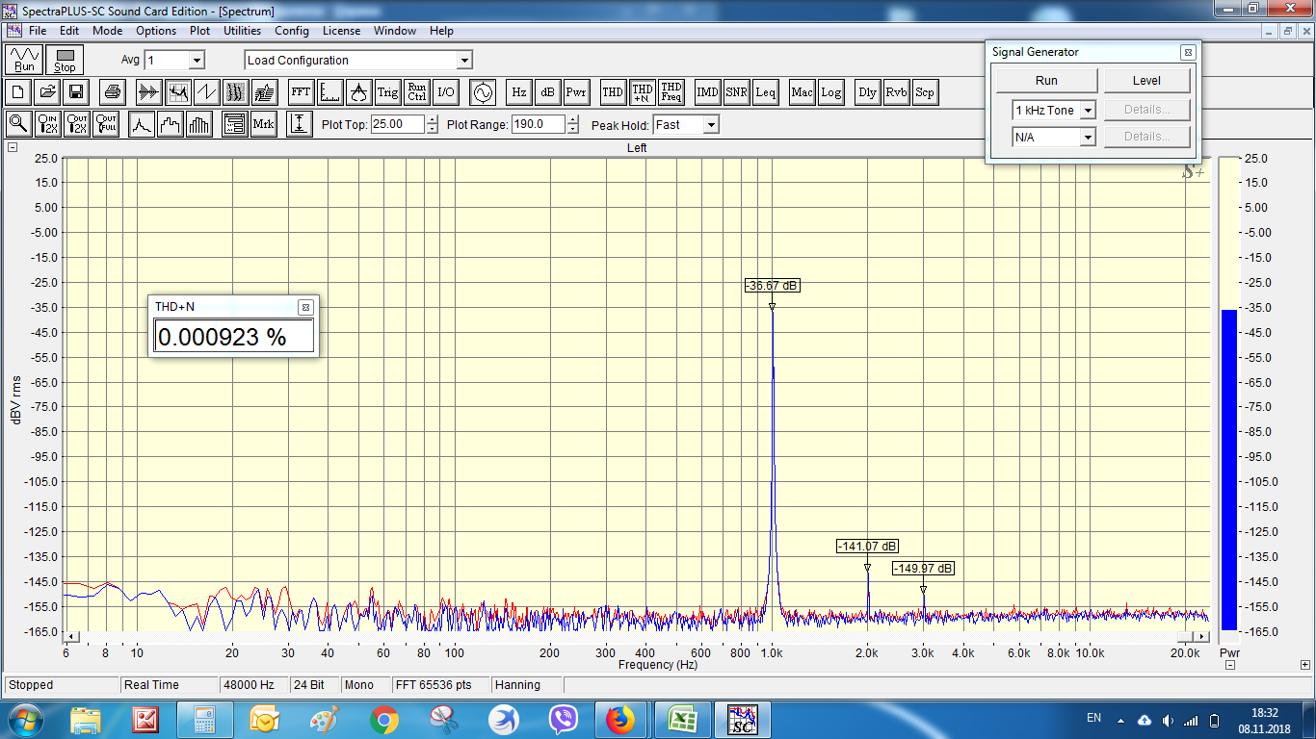This screenshot has height=739, width=1316.
Task: Open a file via the folder icon
Action: [x=47, y=92]
